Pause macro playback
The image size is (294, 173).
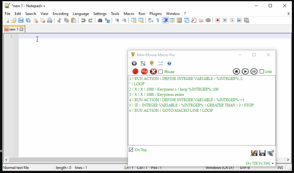[x=254, y=72]
